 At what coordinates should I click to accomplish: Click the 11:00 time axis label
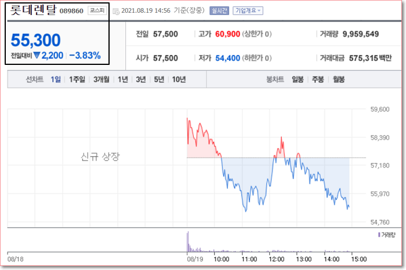pos(249,259)
